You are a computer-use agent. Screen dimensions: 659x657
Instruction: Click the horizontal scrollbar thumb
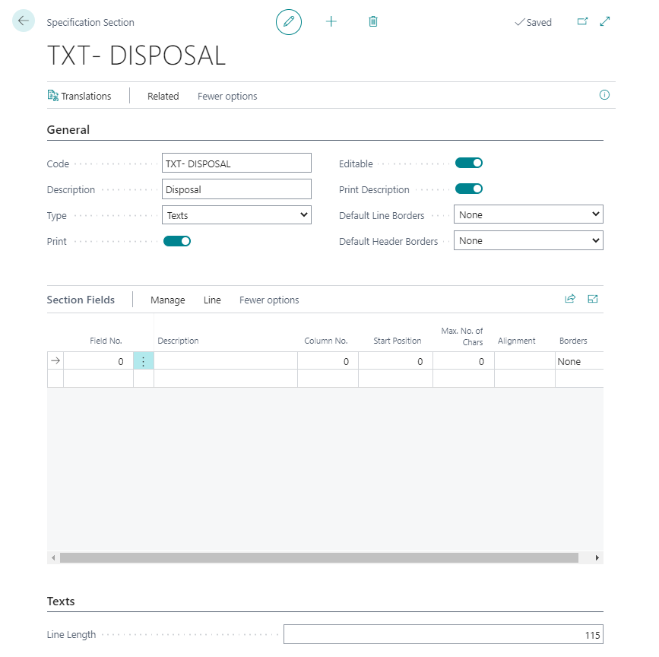point(319,558)
